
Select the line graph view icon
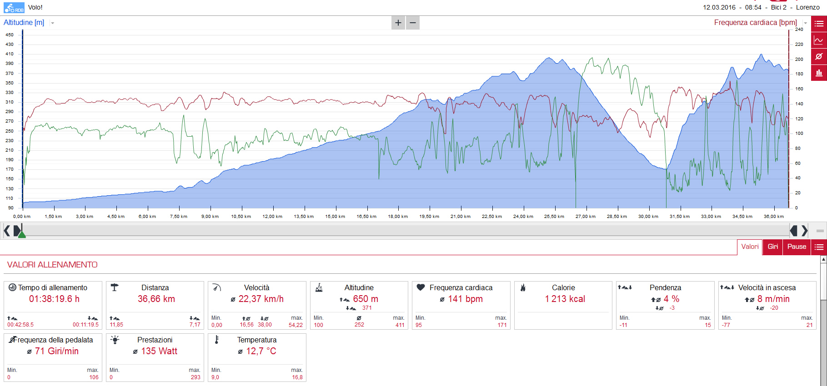(819, 40)
